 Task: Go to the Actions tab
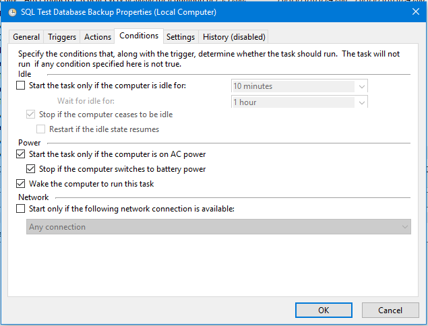[x=98, y=37]
